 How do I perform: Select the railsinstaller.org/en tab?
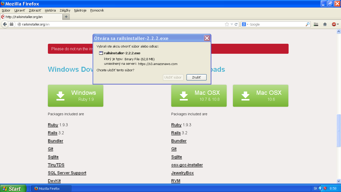tap(31, 17)
